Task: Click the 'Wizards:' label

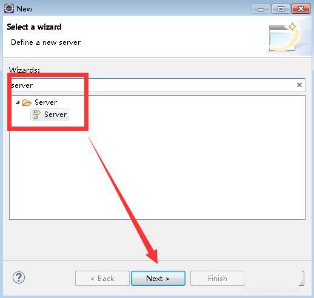Action: [x=24, y=70]
